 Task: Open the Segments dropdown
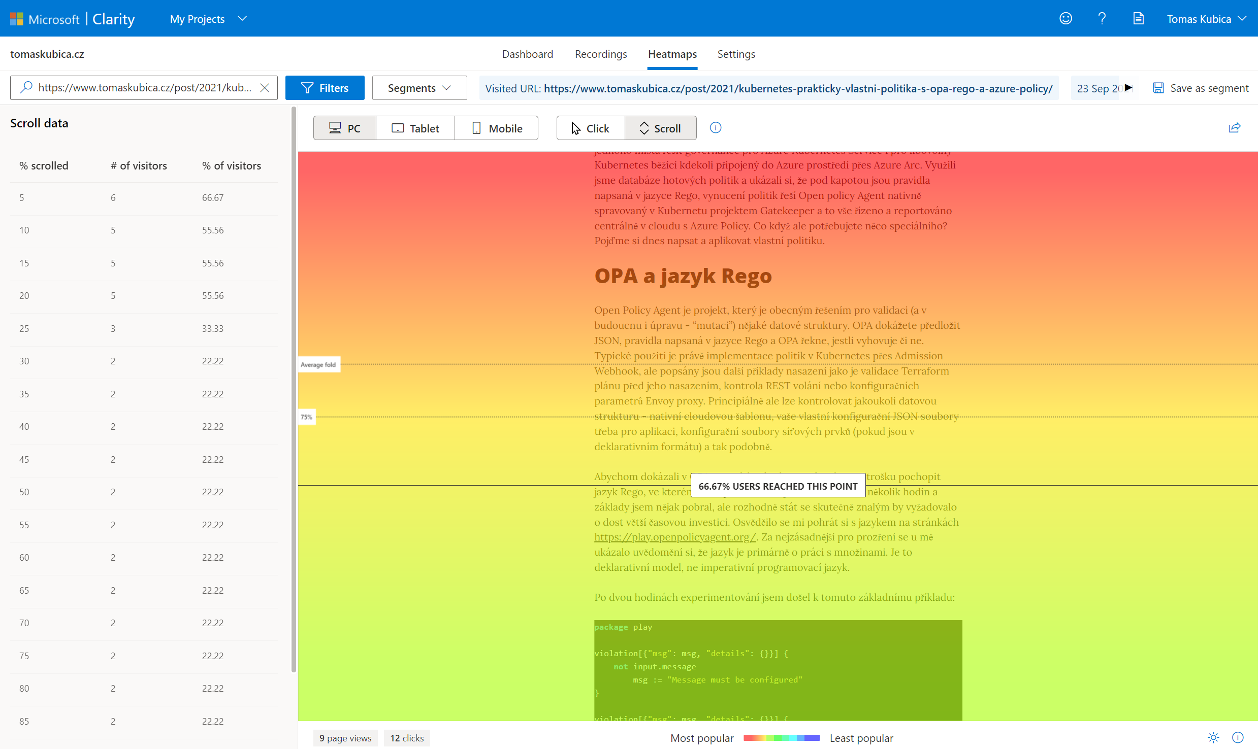(419, 88)
